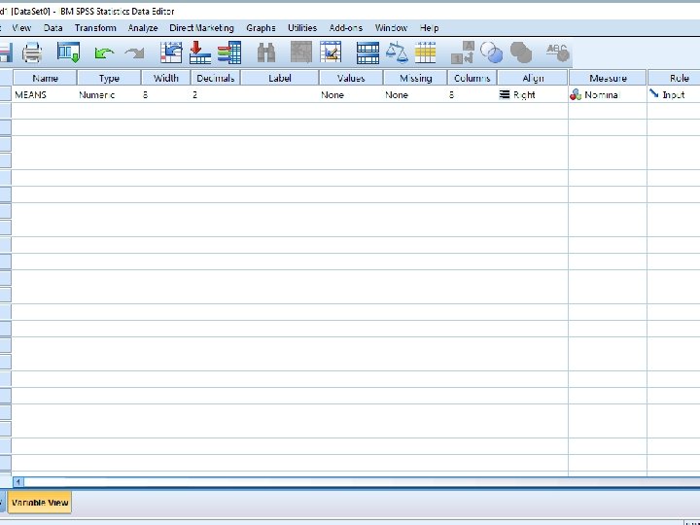
Task: Click the Name column header
Action: click(45, 78)
